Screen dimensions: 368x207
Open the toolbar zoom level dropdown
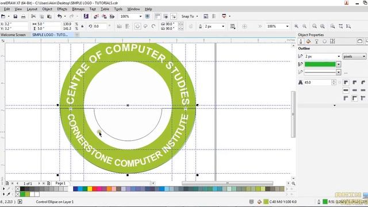coord(140,17)
